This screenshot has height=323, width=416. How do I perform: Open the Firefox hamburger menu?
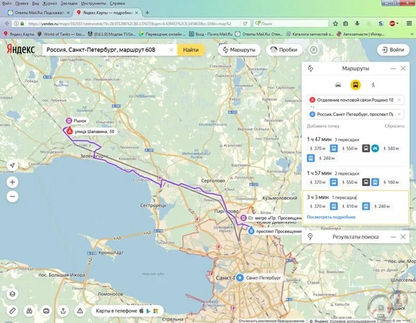click(409, 23)
